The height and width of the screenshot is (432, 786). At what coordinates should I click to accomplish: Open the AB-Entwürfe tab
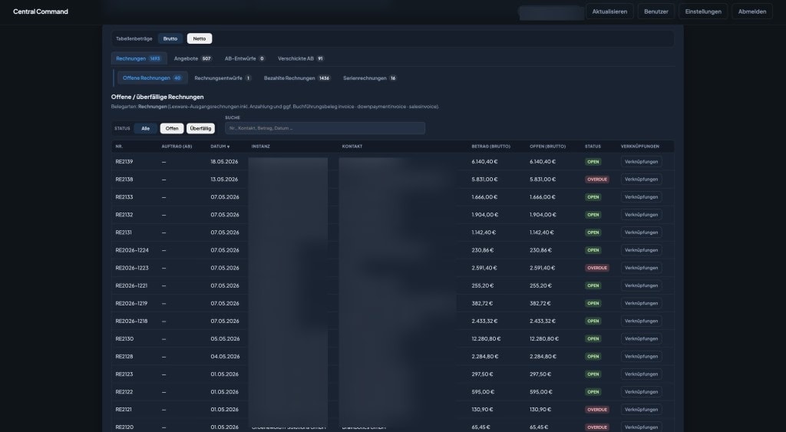[245, 58]
